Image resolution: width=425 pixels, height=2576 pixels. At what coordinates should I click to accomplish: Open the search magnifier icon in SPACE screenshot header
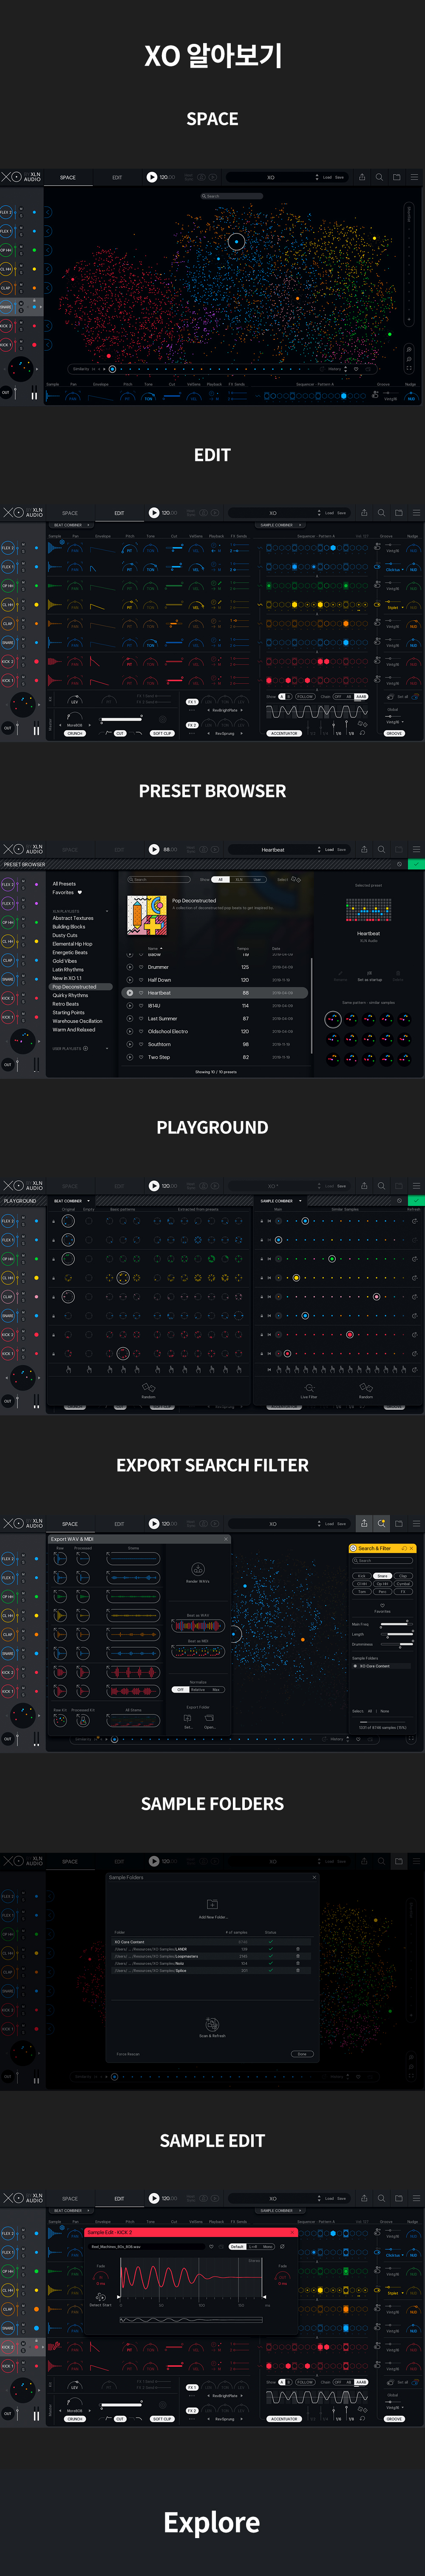tap(379, 177)
